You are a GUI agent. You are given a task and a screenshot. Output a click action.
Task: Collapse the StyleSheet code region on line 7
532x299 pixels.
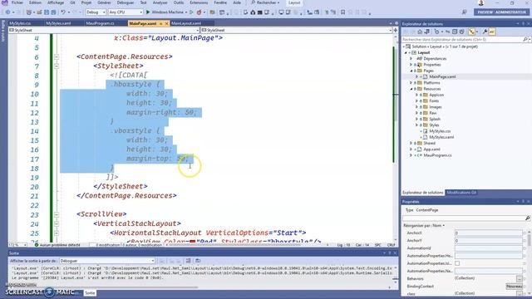(57, 66)
